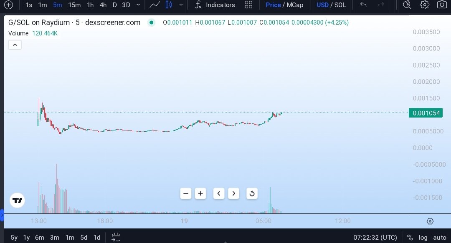Take a chart snapshot with camera icon
This screenshot has height=243, width=451.
442,5
